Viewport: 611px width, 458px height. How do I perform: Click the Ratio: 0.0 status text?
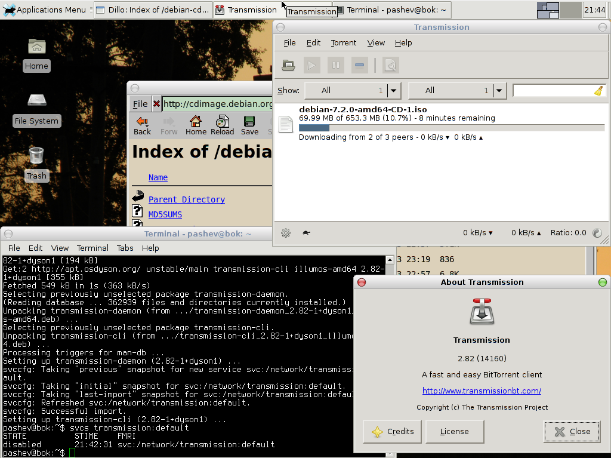coord(568,233)
